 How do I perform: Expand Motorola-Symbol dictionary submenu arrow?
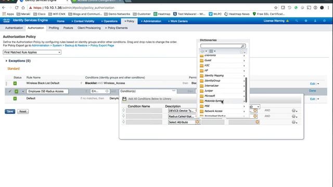[244, 101]
